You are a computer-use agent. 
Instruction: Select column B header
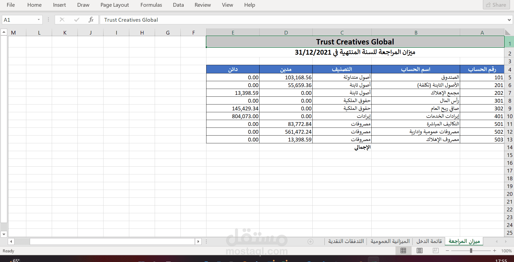pyautogui.click(x=416, y=32)
